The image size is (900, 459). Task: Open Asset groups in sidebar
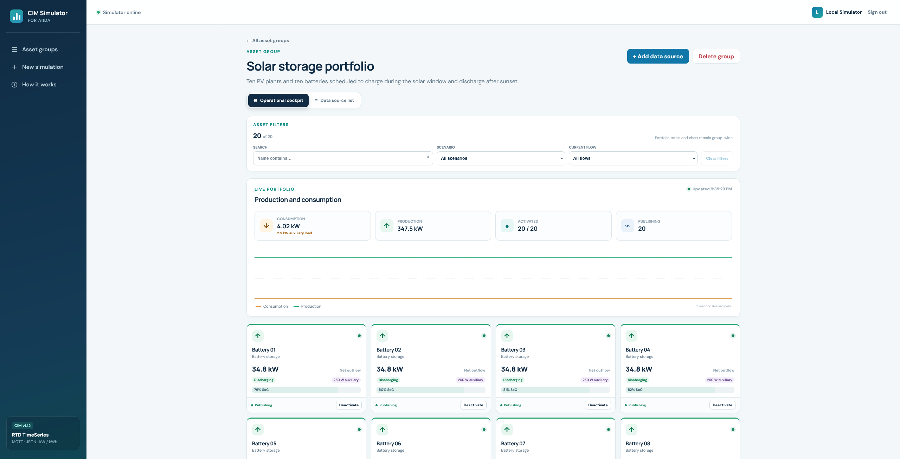click(43, 50)
